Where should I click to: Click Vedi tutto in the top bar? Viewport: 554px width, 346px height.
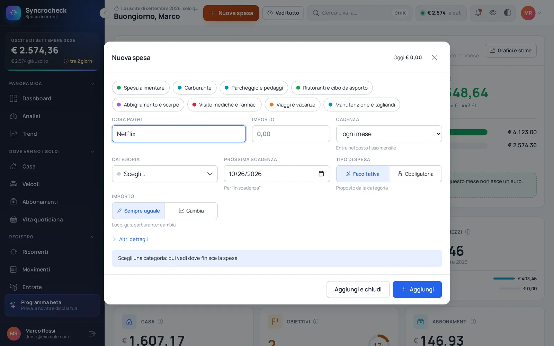coord(283,13)
